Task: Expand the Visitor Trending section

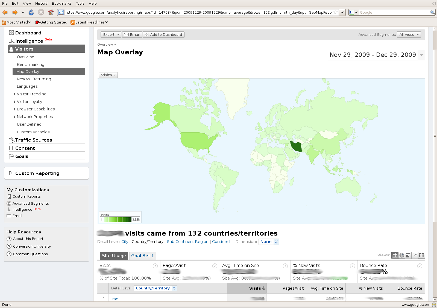Action: coord(15,94)
